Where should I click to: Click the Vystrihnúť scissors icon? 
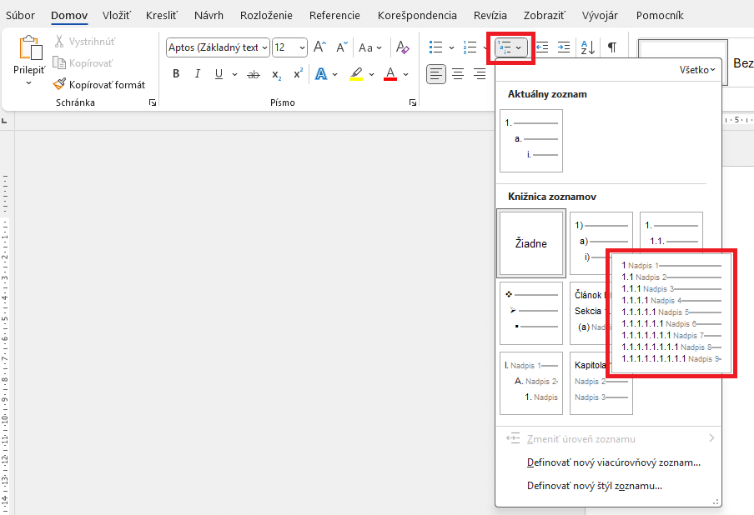[x=59, y=42]
